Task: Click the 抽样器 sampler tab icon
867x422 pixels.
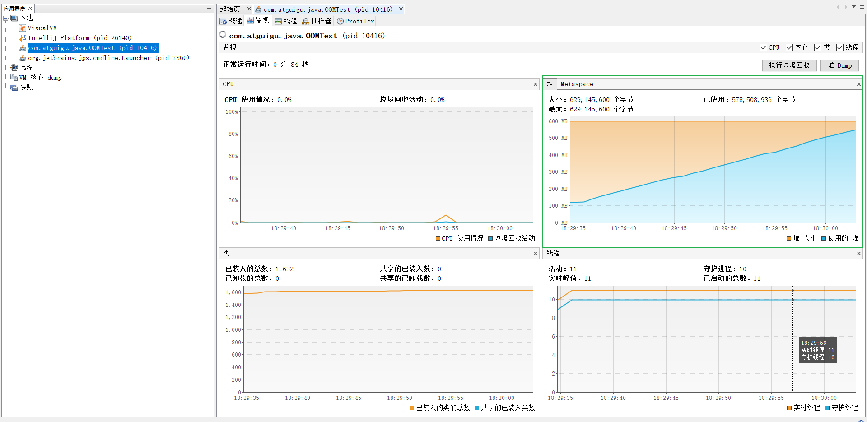Action: click(x=306, y=21)
